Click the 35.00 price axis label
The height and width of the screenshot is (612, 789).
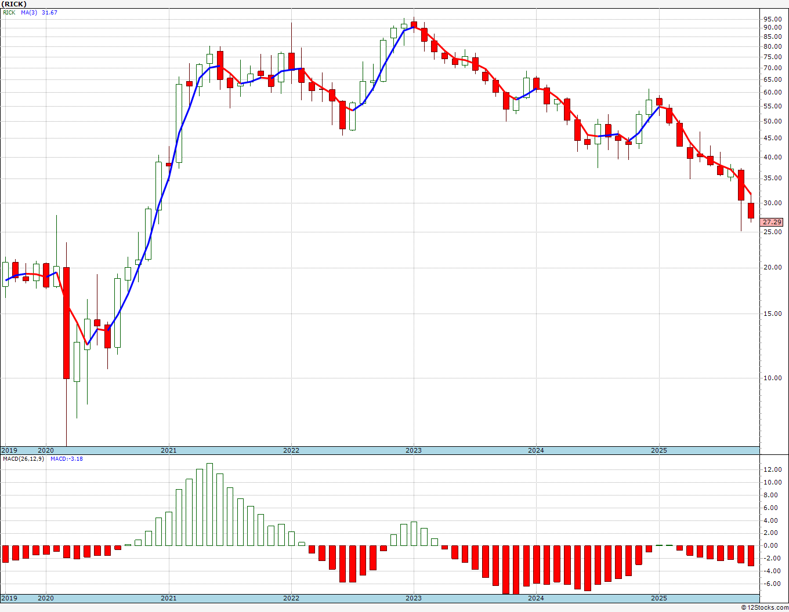pos(772,178)
